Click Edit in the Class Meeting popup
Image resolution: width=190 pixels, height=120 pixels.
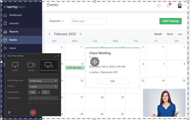tap(112, 81)
